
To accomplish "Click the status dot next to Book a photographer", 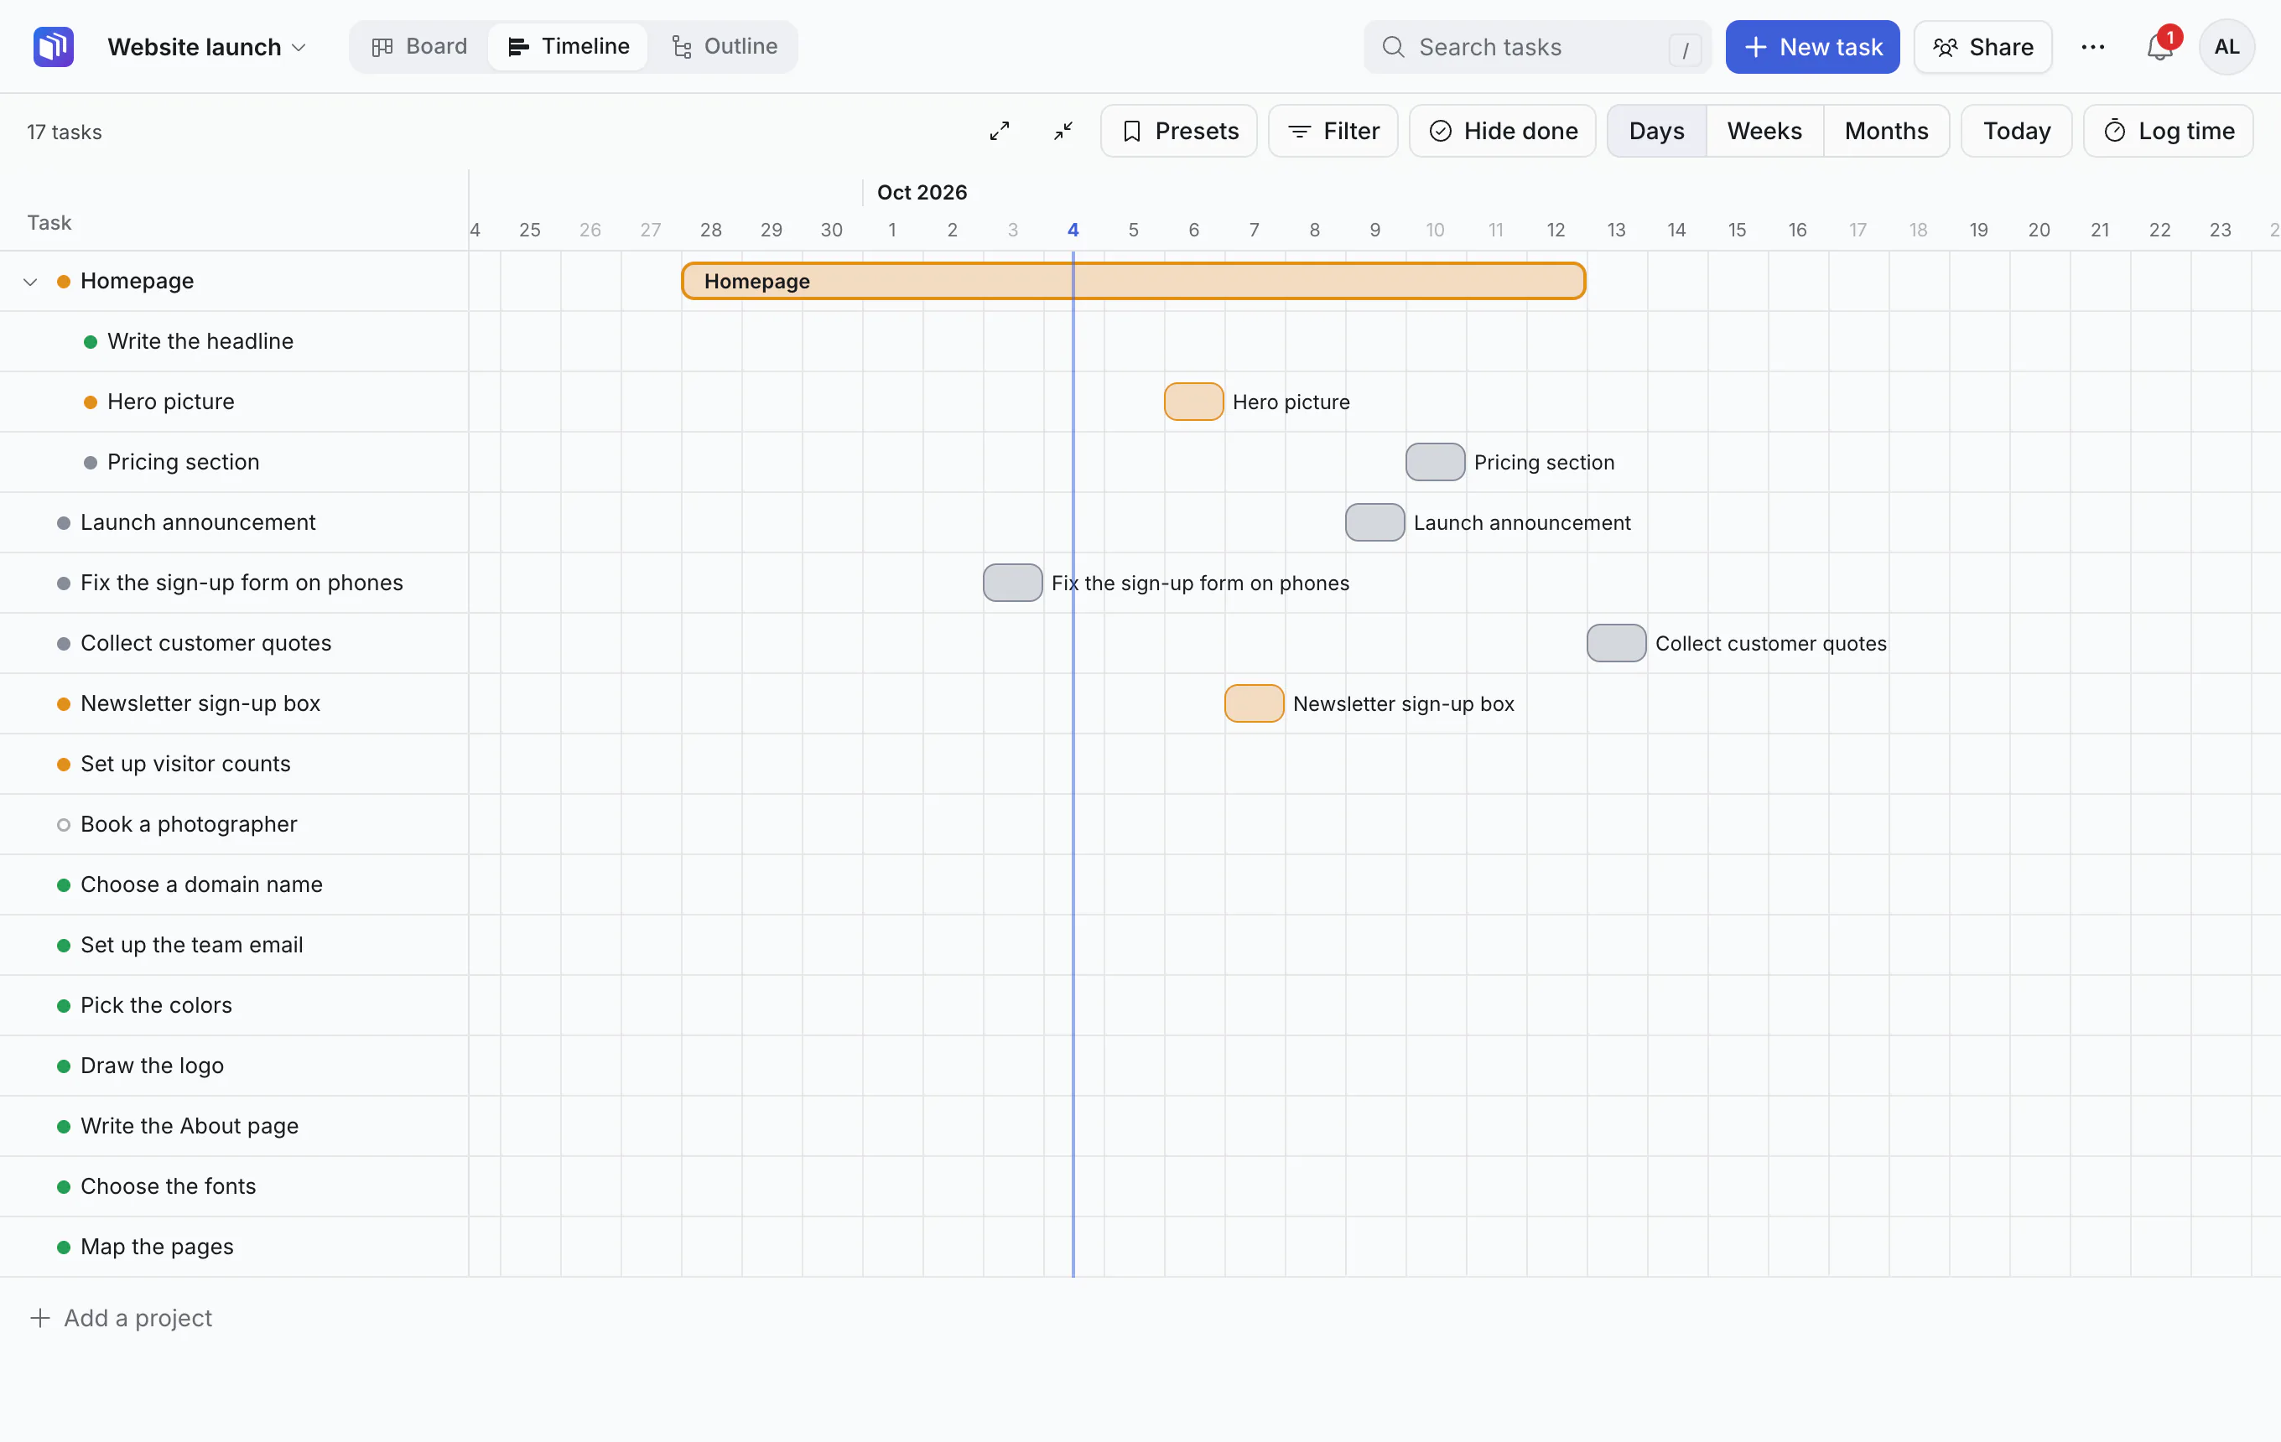I will (64, 825).
